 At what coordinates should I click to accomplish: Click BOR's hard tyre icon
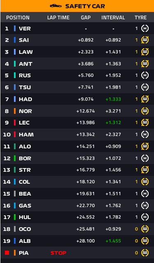pyautogui.click(x=145, y=158)
